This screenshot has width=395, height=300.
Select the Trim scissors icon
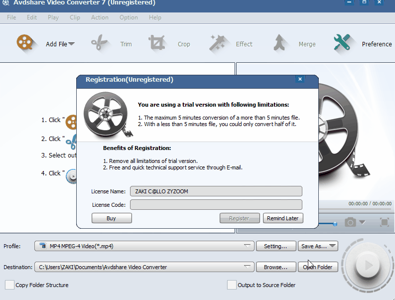click(99, 42)
